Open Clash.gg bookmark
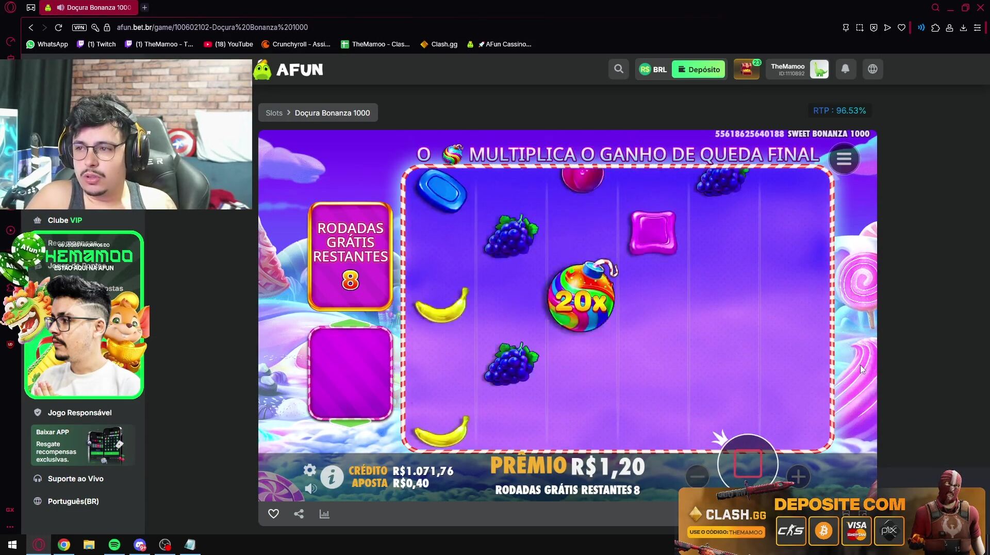 [439, 44]
